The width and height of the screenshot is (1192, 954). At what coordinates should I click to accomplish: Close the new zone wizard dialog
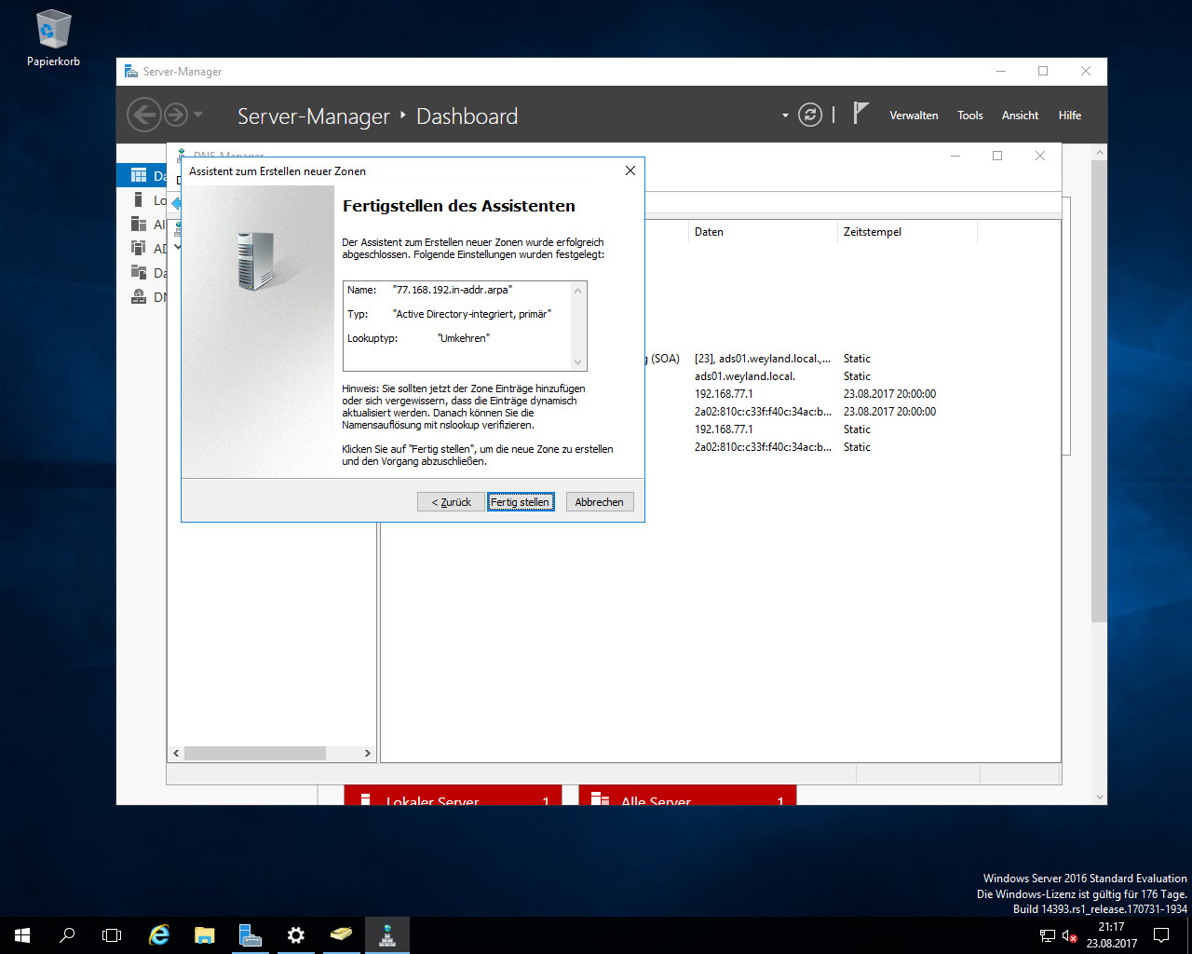coord(630,170)
